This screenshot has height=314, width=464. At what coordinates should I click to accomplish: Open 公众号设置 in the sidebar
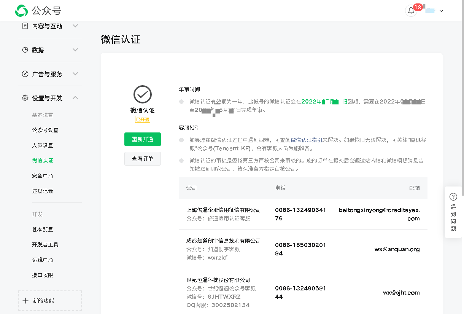[45, 130]
